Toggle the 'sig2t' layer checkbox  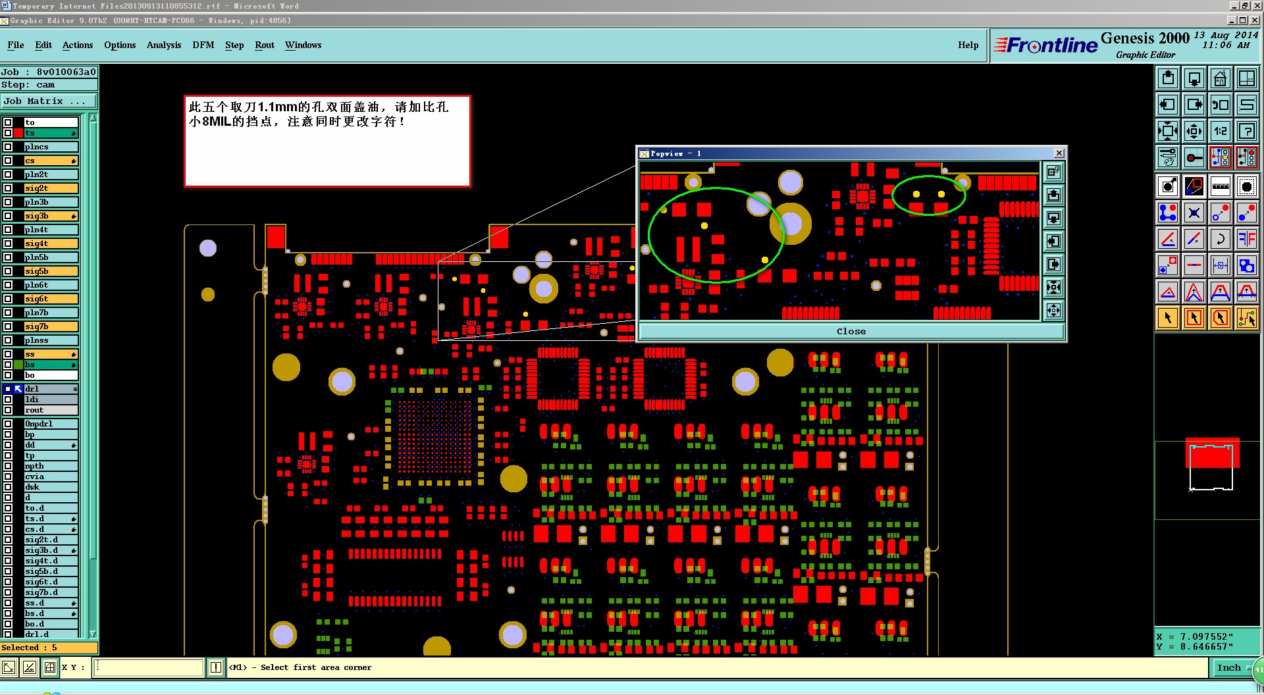(8, 188)
